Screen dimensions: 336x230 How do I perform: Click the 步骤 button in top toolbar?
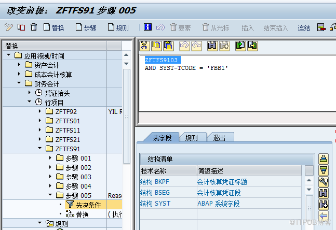(x=86, y=28)
